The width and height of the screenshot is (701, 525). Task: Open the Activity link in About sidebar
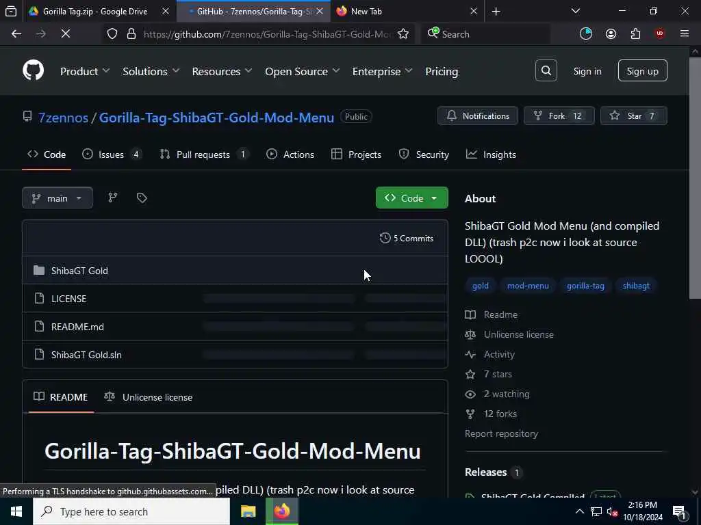490,355
